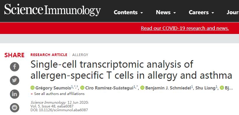The width and height of the screenshot is (239, 115).
Task: Open the partially visible Journals menu
Action: coord(233,12)
